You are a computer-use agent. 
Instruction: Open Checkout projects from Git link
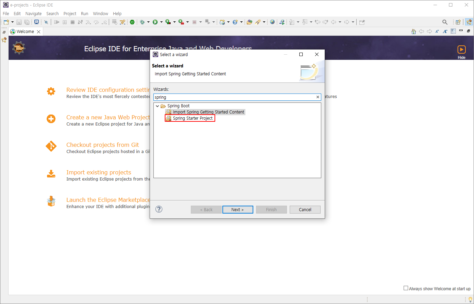coord(103,145)
